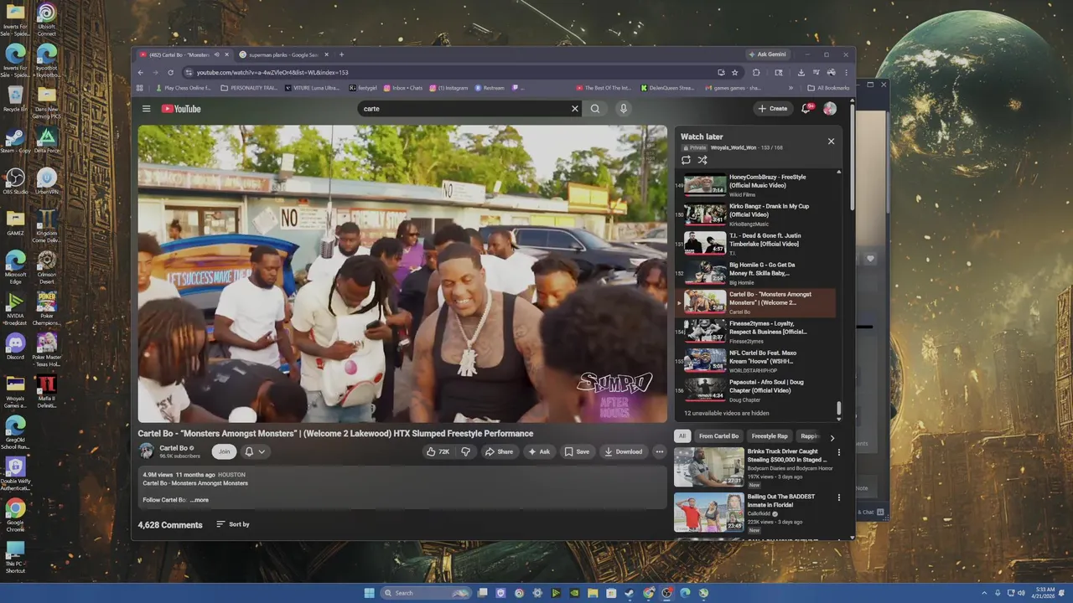Go to YouTube home via the logo
1073x603 pixels.
181,109
